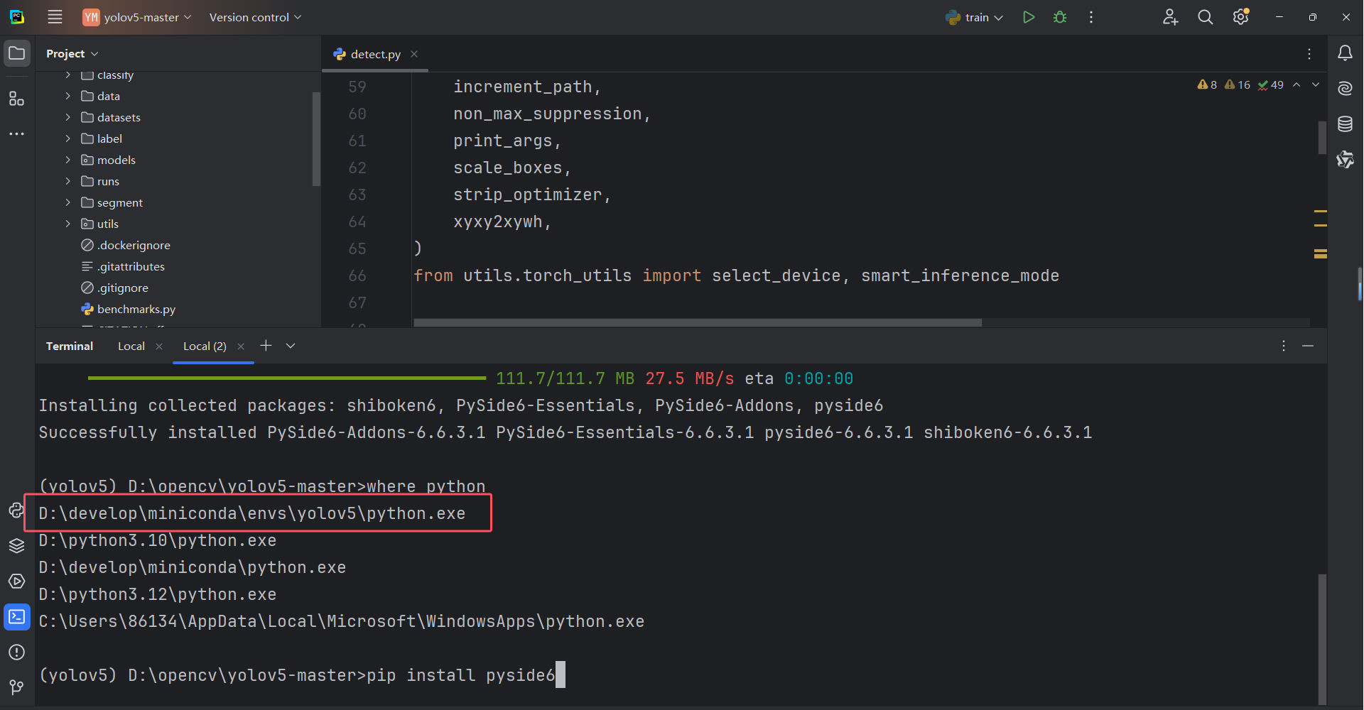
Task: Open the Notifications bell
Action: 1345,53
